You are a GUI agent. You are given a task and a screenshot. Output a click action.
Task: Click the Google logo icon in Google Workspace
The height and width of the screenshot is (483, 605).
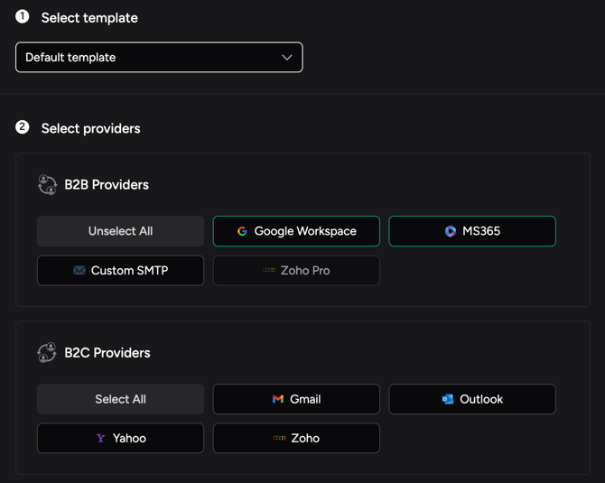click(x=242, y=231)
